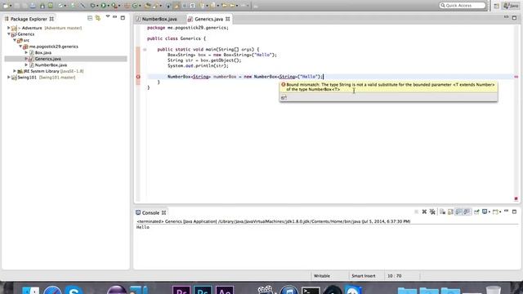The width and height of the screenshot is (523, 294).
Task: Click the '10 : 70' cursor position text
Action: point(394,276)
